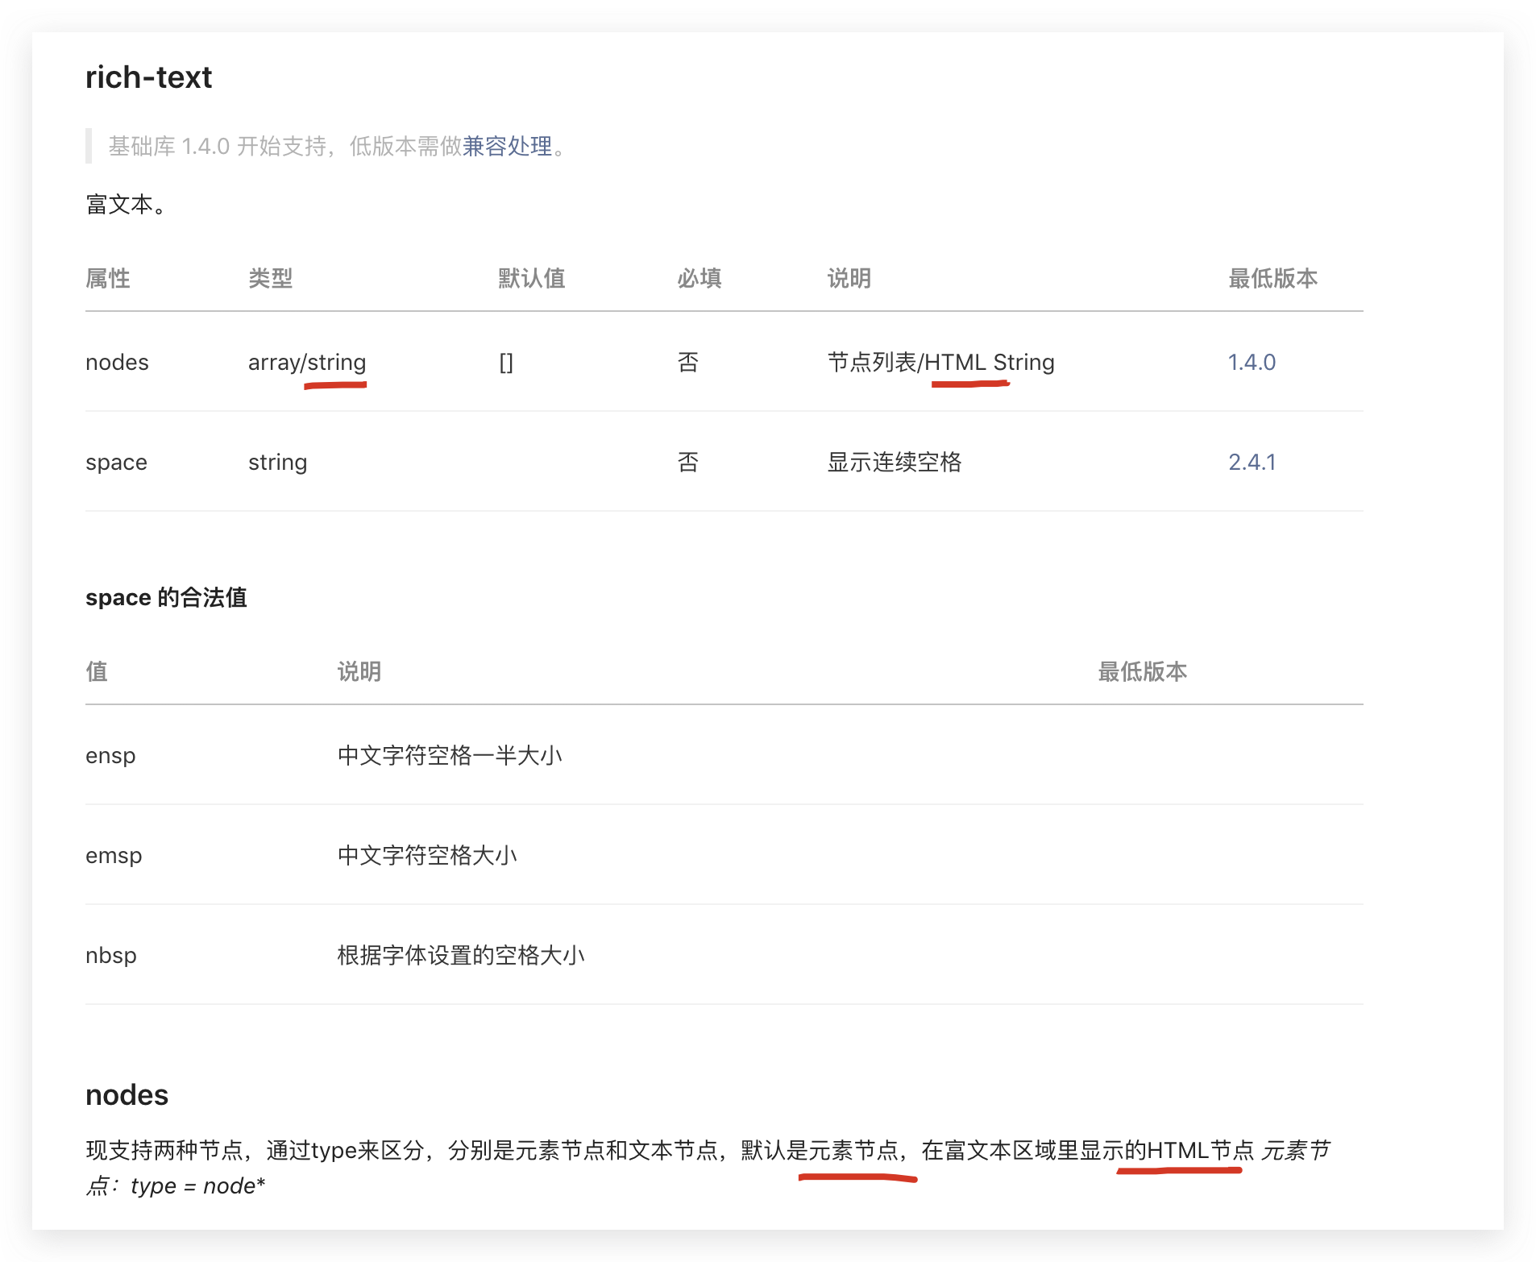Click the 'space 的合法值' subheading
This screenshot has width=1536, height=1262.
coord(166,598)
